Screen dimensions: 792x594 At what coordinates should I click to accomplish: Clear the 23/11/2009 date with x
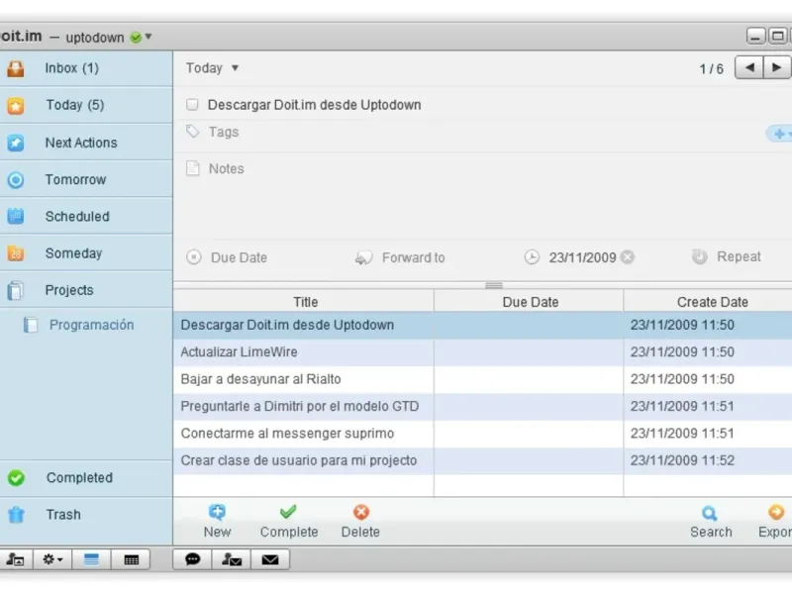point(628,257)
